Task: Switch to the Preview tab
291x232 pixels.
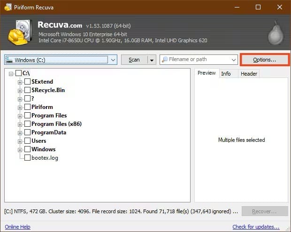Action: point(207,73)
